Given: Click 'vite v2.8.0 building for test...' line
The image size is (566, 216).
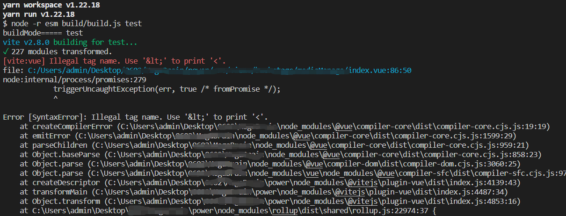Looking at the screenshot, I should click(70, 42).
